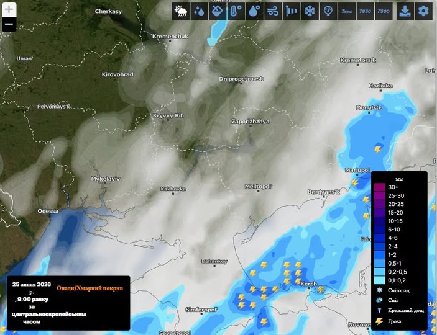Click the Berdyans'k city label
437x335 pixels.
(x=324, y=192)
